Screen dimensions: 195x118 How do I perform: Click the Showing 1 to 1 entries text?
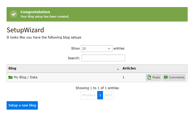97,88
